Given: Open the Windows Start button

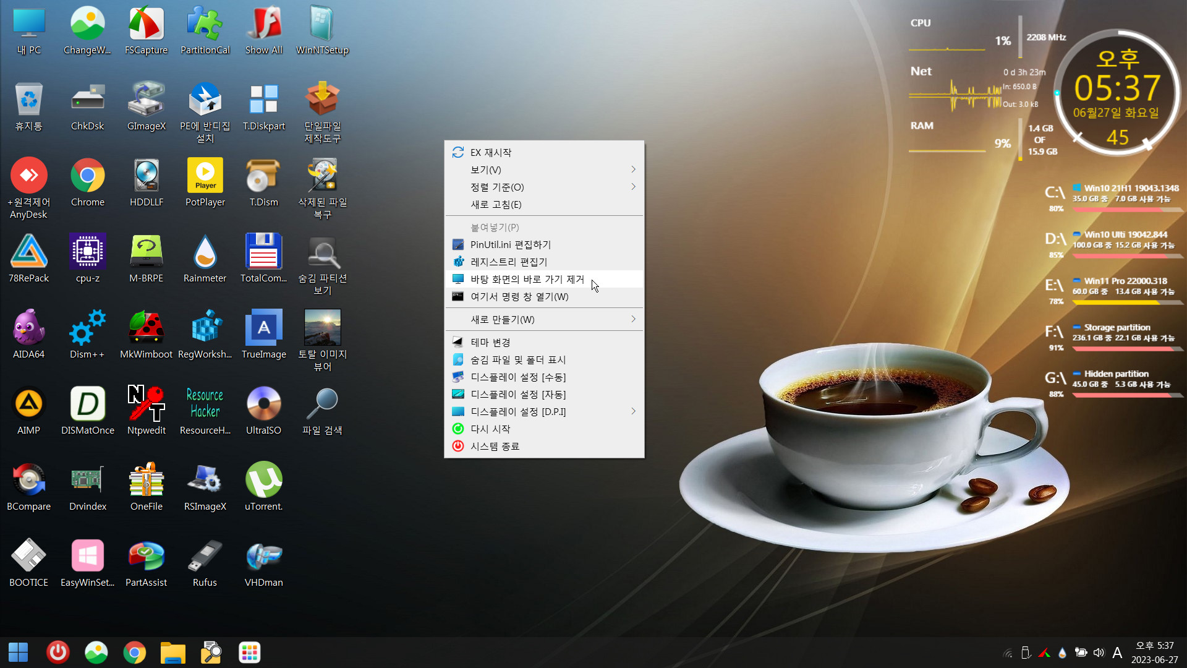Looking at the screenshot, I should pos(19,653).
